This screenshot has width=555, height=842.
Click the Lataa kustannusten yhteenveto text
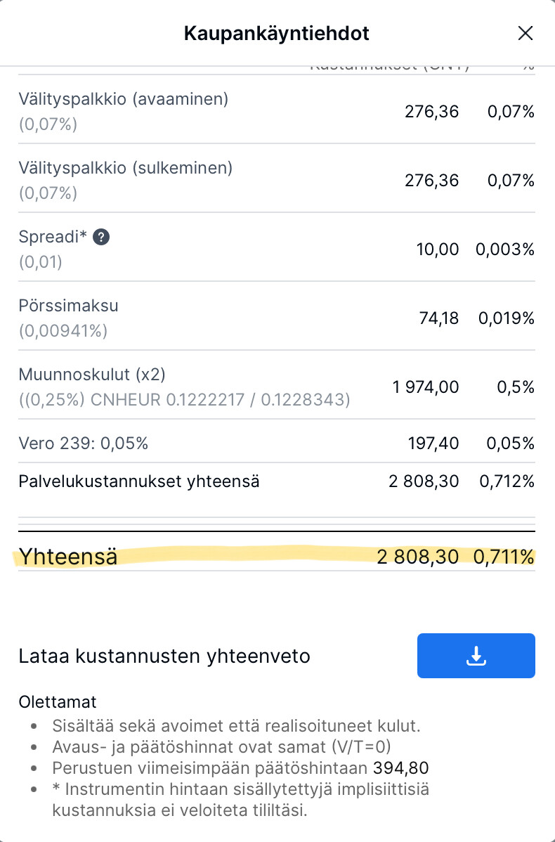(x=164, y=656)
